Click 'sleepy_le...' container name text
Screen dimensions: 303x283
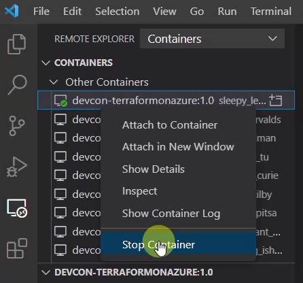click(243, 101)
